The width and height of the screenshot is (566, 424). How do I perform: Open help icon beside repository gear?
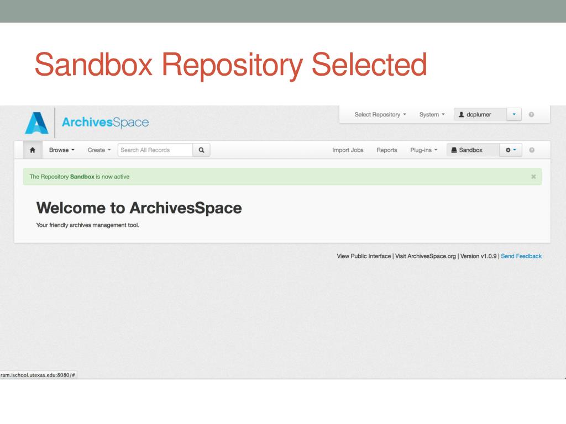pos(532,150)
